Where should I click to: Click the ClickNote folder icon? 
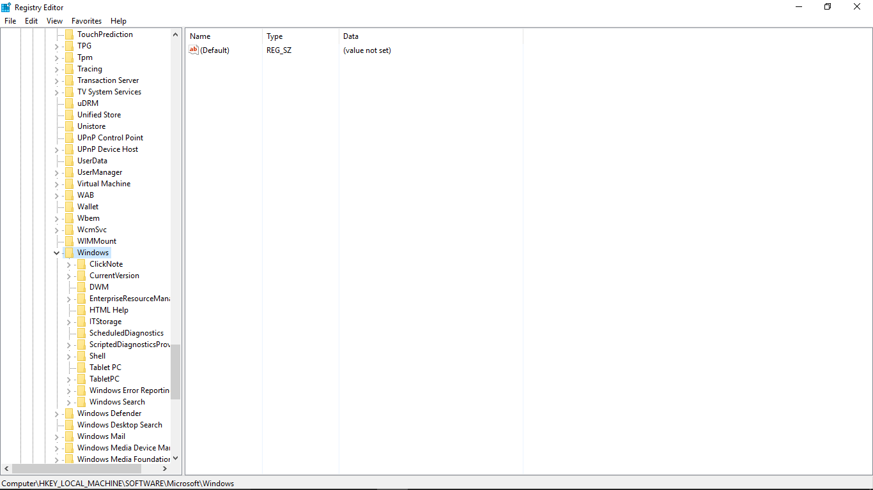click(81, 264)
